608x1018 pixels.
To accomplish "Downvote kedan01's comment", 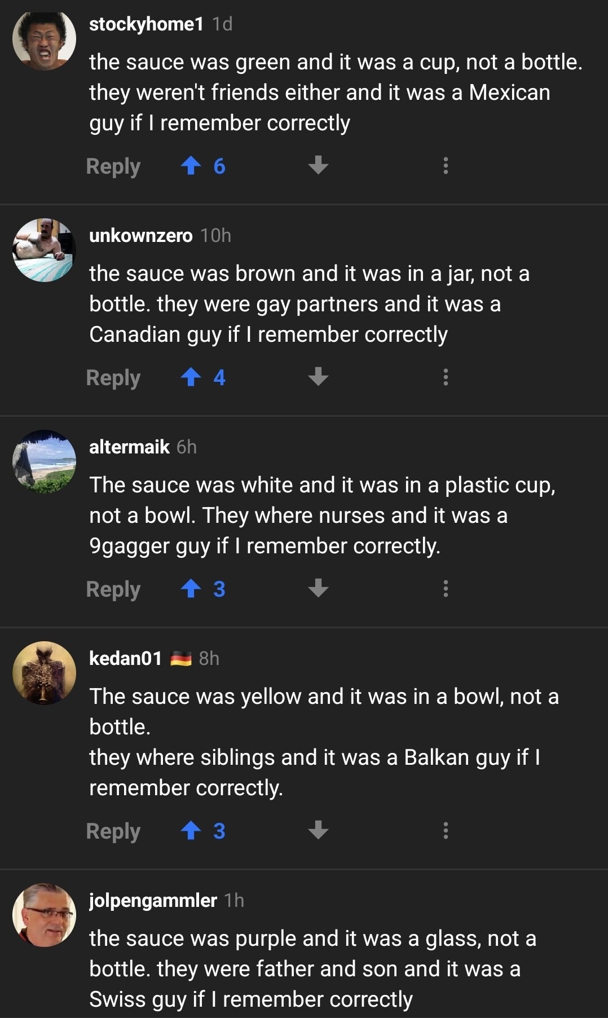I will pyautogui.click(x=318, y=830).
